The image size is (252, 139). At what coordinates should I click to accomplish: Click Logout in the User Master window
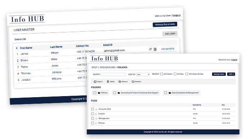[x=176, y=15]
